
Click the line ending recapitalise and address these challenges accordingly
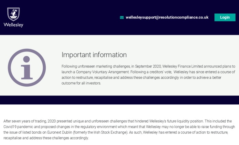click(x=46, y=138)
